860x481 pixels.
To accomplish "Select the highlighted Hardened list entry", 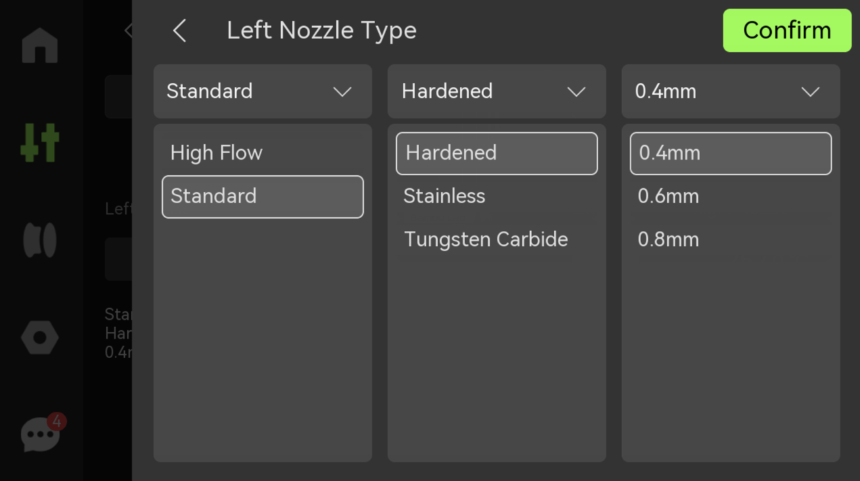I will [x=497, y=154].
